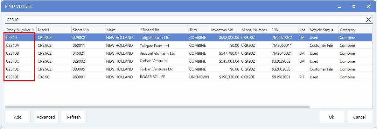The width and height of the screenshot is (377, 129).
Task: Select the C2310A stock row
Action: [189, 46]
